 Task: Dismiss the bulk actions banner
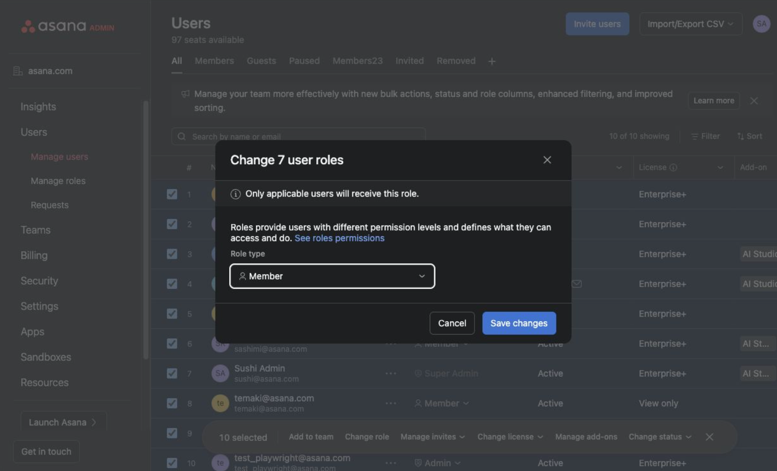point(754,101)
